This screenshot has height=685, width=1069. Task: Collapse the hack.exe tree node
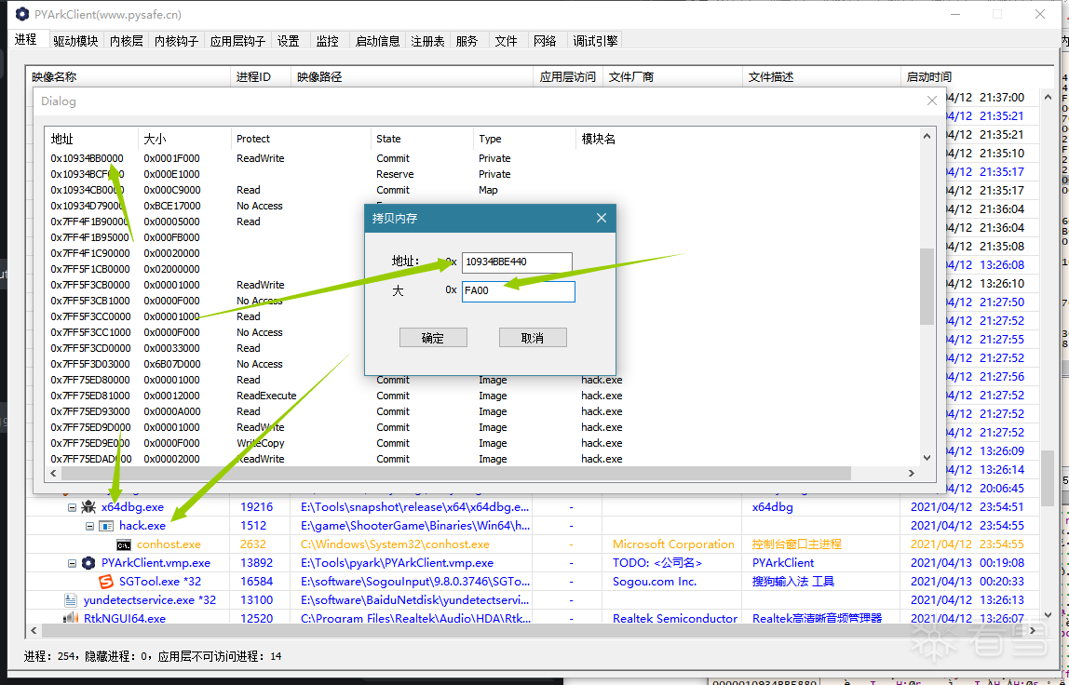89,526
